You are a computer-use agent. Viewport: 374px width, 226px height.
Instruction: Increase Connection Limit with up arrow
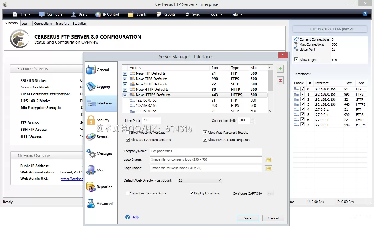coord(252,119)
